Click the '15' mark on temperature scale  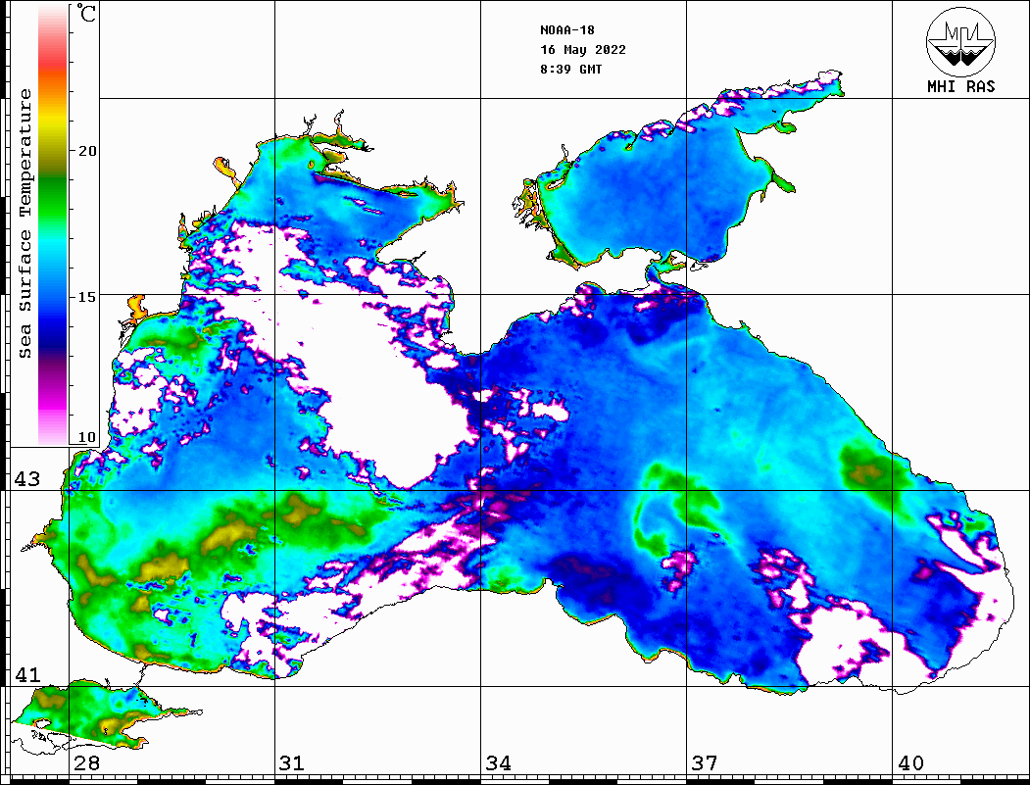(x=86, y=297)
